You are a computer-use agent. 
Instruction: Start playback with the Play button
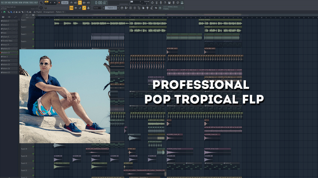pyautogui.click(x=51, y=3)
